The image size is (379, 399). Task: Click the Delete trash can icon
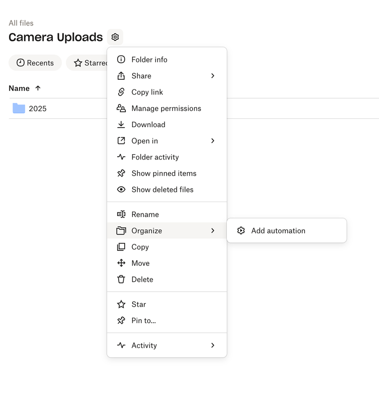pyautogui.click(x=121, y=279)
